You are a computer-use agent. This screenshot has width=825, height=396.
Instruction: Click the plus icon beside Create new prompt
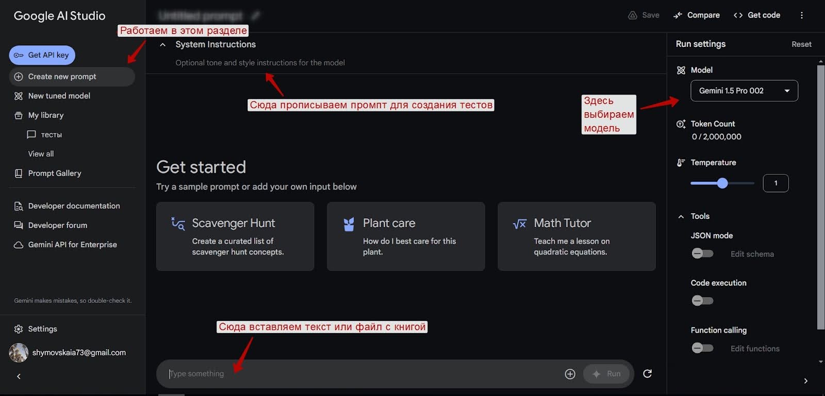[x=19, y=77]
